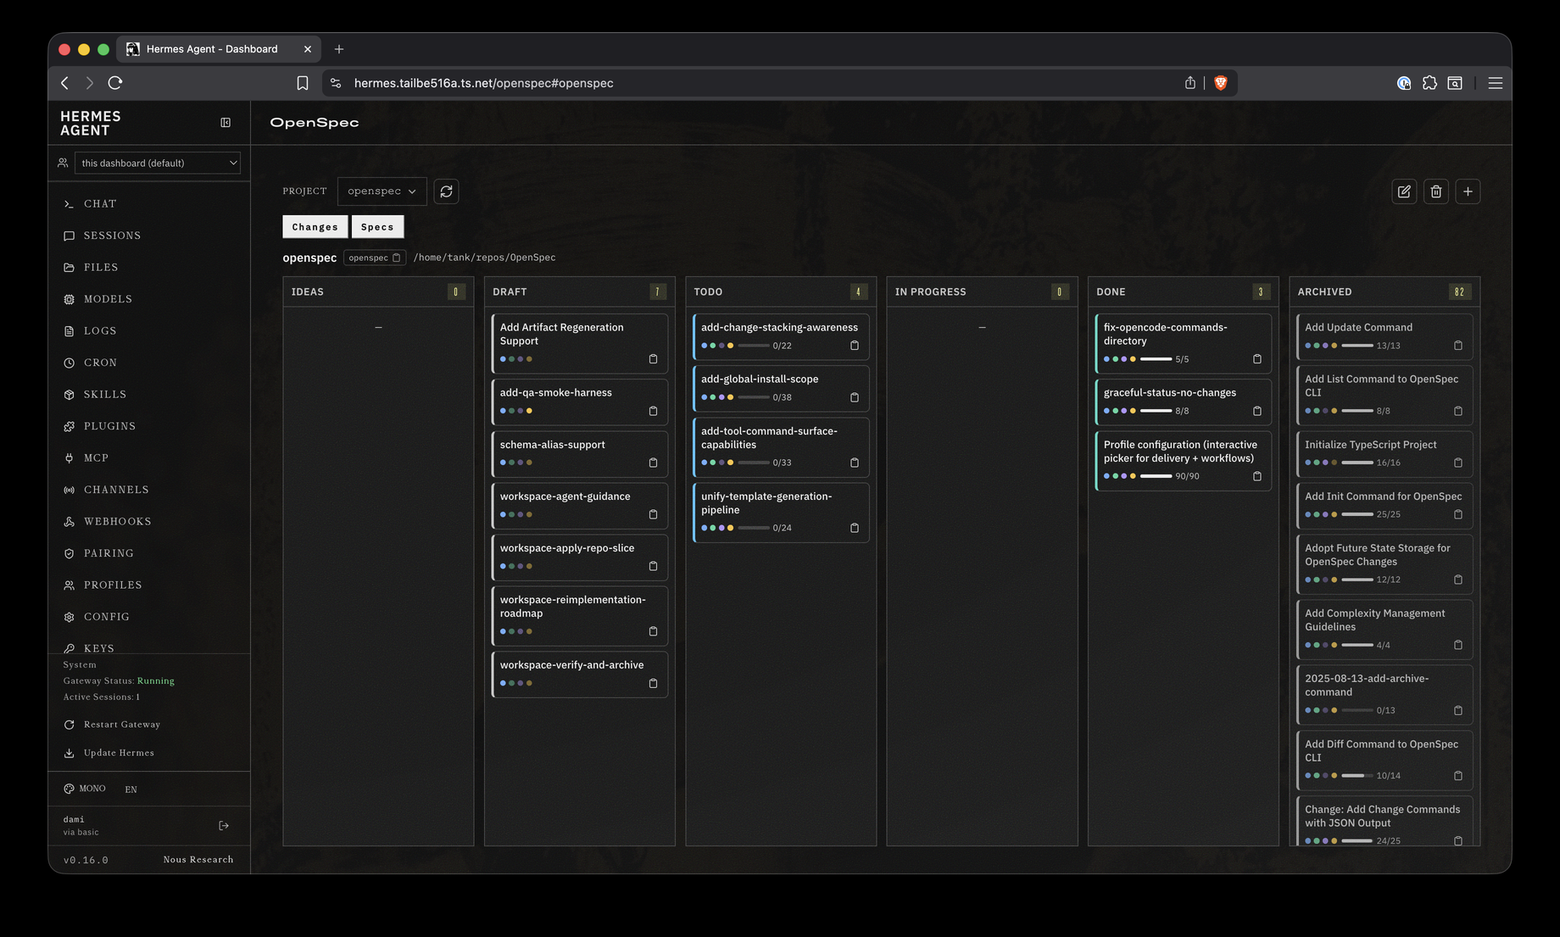Screen dimensions: 1560x937
Task: Copy openspec project tag clipboard icon
Action: click(x=396, y=258)
